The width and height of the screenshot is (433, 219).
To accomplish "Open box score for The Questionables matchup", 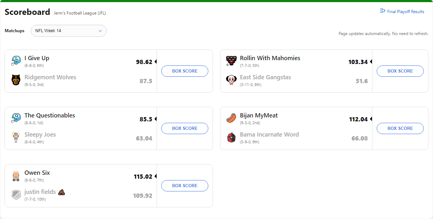I will click(x=185, y=128).
